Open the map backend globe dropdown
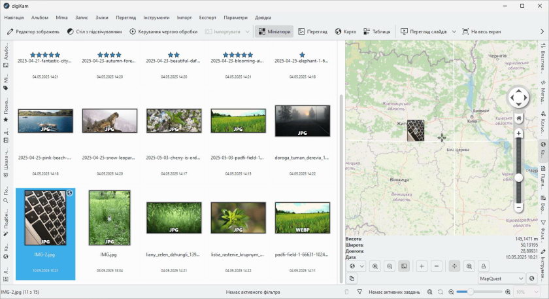This screenshot has height=299, width=549. [357, 266]
